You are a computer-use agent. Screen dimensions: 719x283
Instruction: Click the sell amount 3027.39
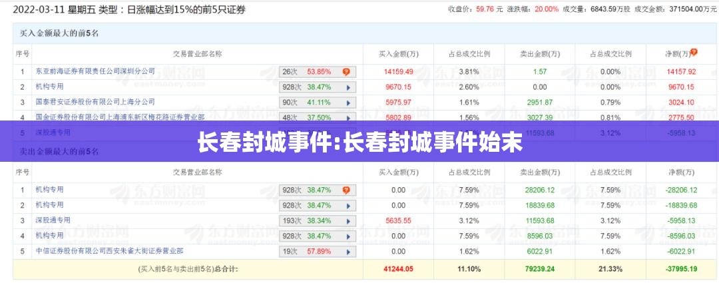[x=540, y=118]
